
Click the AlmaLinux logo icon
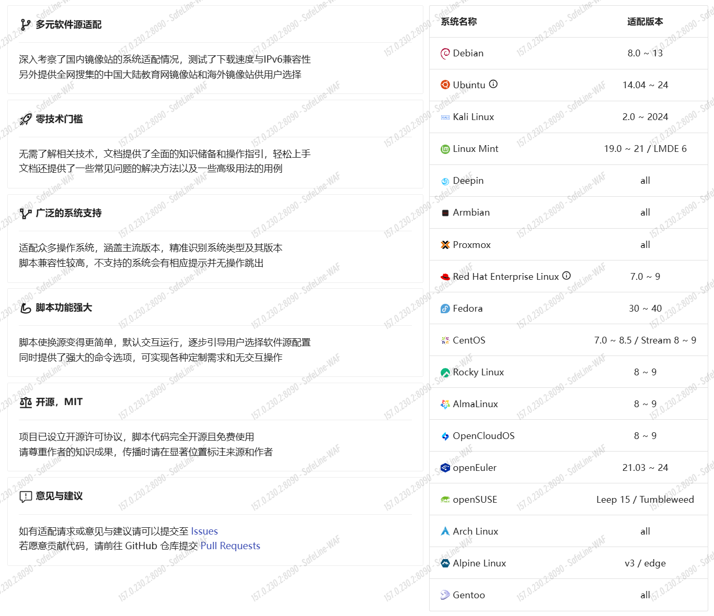[x=445, y=405]
